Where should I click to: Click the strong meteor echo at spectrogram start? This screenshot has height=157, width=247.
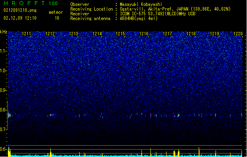click(9, 115)
